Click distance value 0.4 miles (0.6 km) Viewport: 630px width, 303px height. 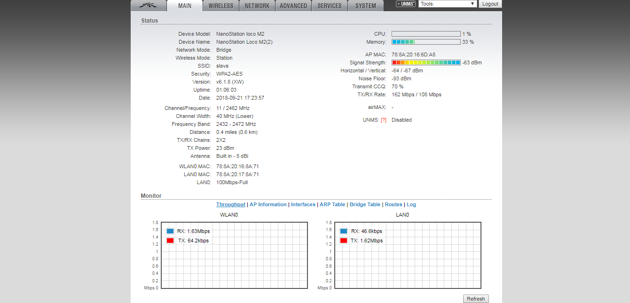pos(237,132)
